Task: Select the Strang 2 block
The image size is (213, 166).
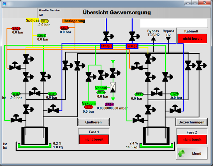Action: click(x=132, y=46)
